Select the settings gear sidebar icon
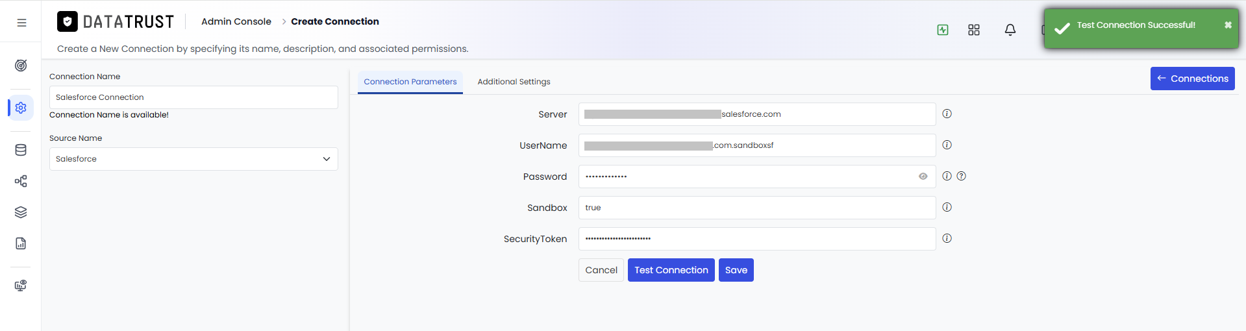The height and width of the screenshot is (331, 1246). pos(21,108)
